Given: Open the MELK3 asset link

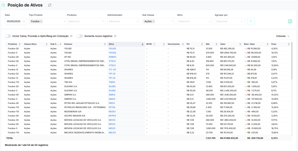Looking at the screenshot, I should (112, 133).
